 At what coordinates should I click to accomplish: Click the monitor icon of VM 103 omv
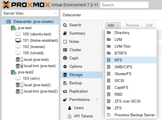pos(18,79)
